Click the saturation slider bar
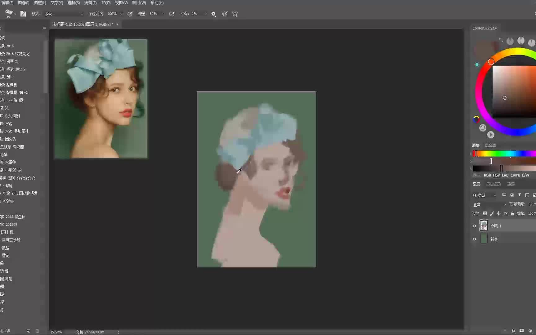This screenshot has width=536, height=335. click(x=504, y=161)
